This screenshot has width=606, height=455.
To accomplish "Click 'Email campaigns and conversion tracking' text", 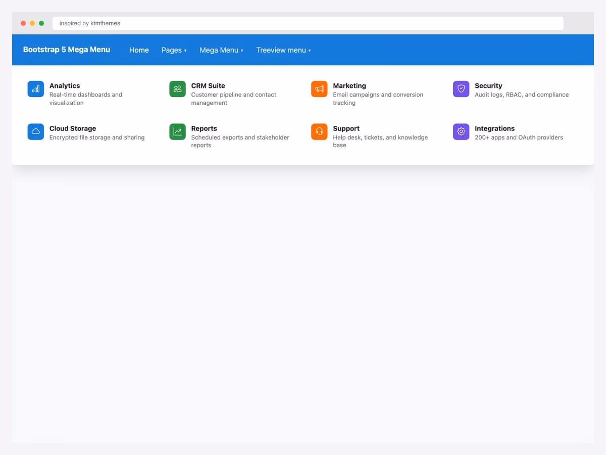I will 378,99.
